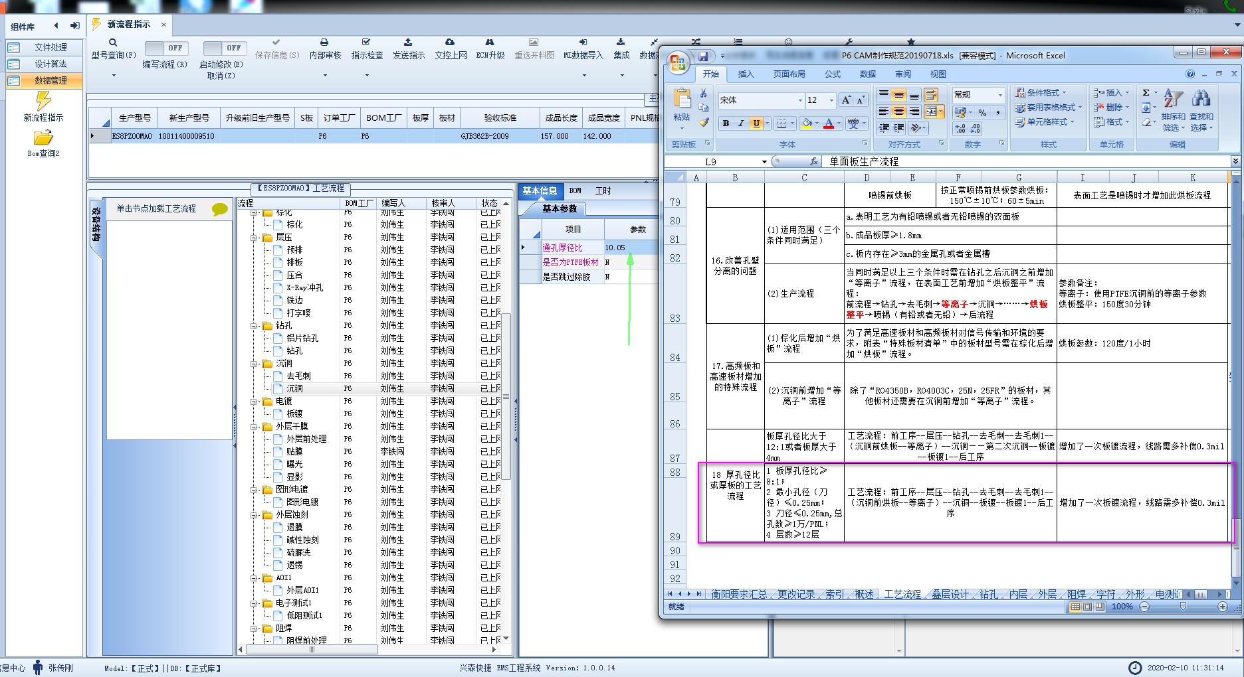Viewport: 1244px width, 677px height.
Task: Click the Excel Office button
Action: (678, 63)
